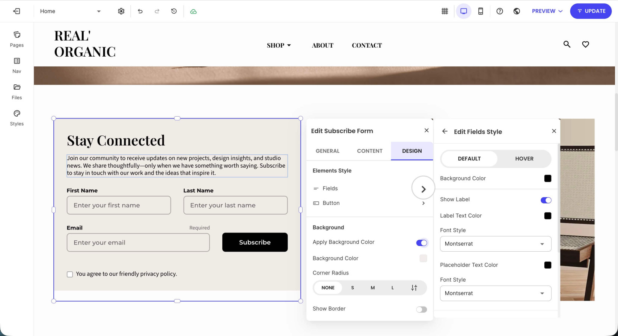This screenshot has width=618, height=336.
Task: Open the page settings gear
Action: point(121,11)
